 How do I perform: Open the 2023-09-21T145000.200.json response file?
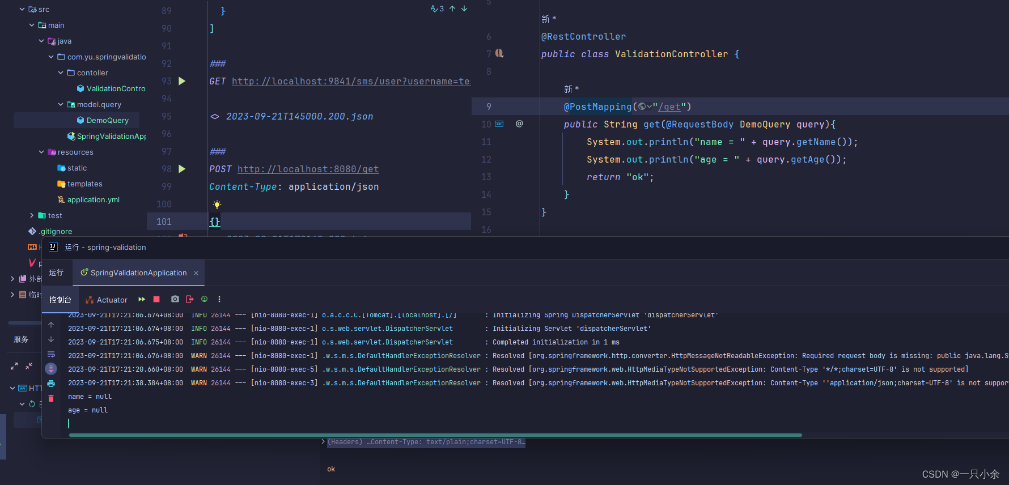tap(300, 116)
